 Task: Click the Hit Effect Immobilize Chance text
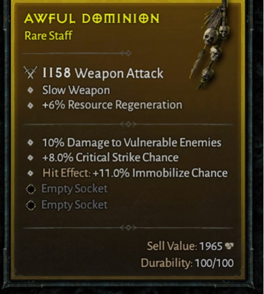135,173
